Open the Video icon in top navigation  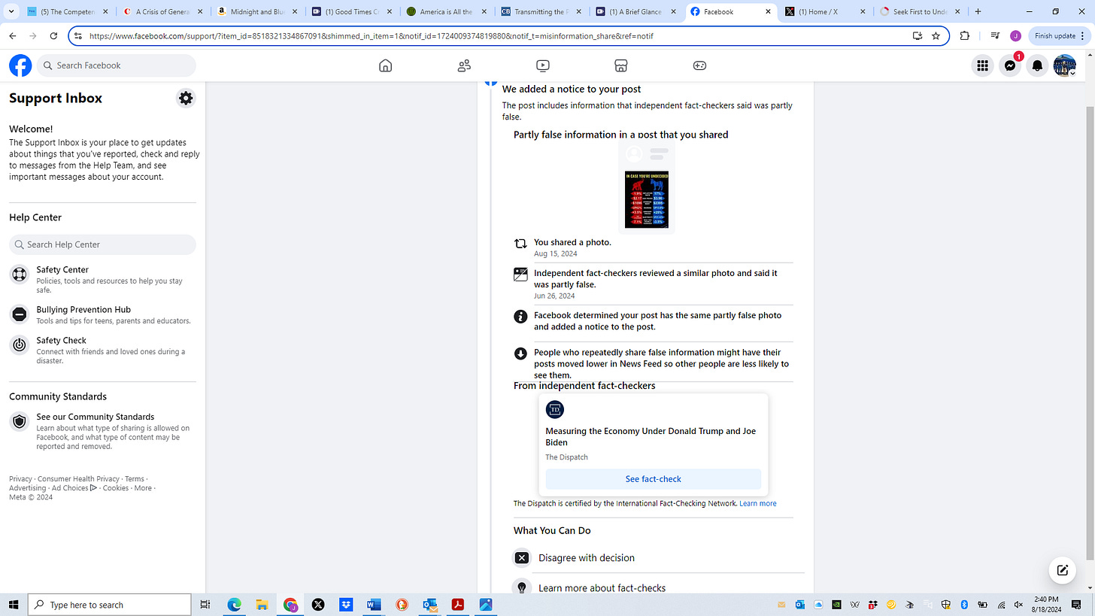click(542, 65)
